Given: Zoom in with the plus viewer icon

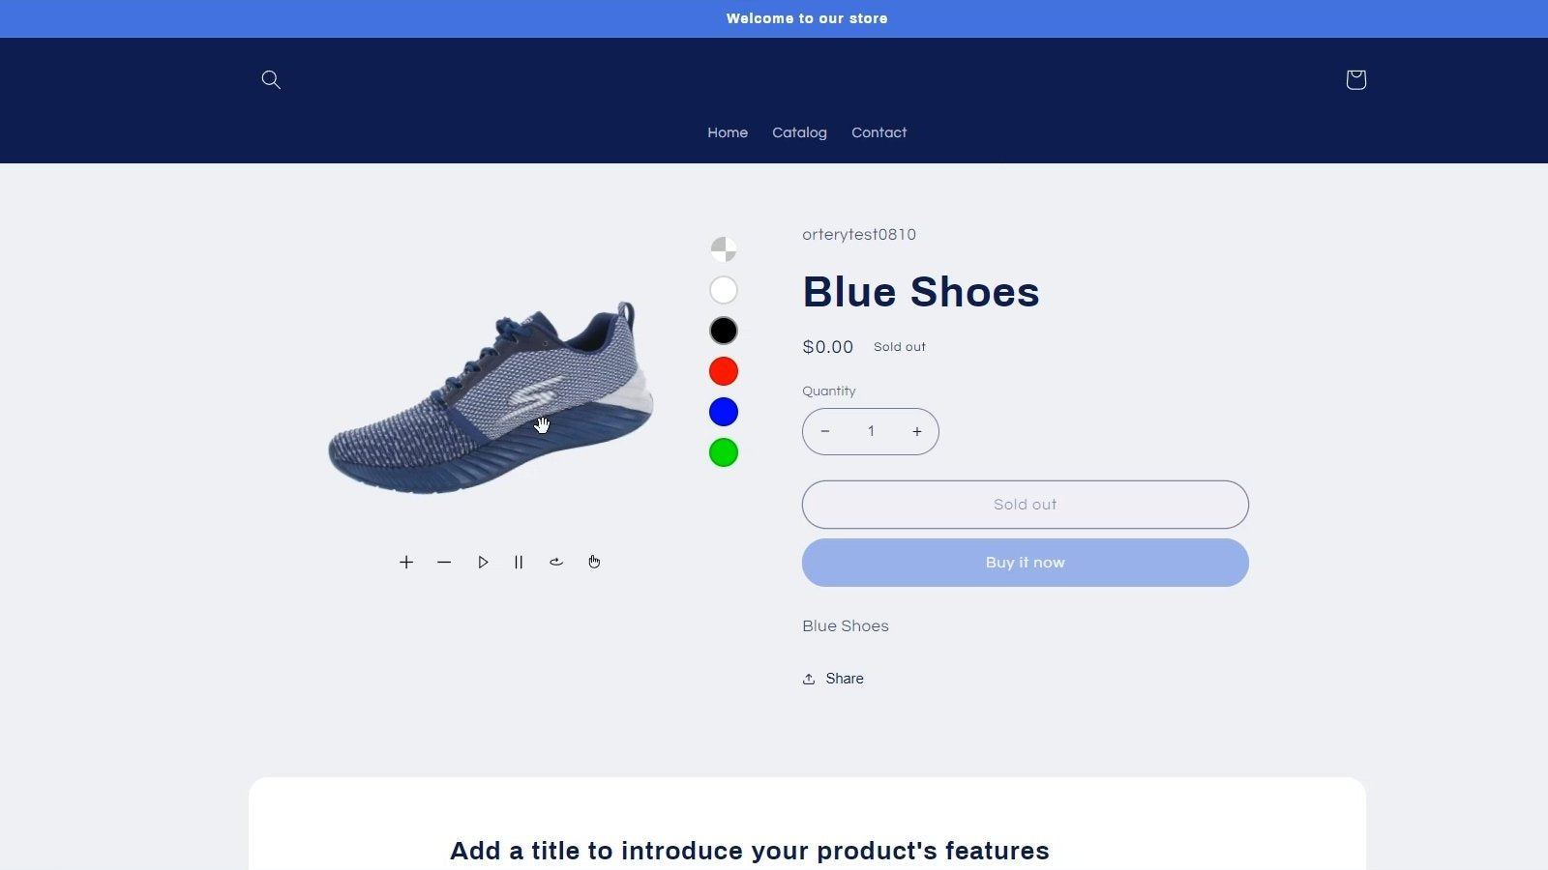Looking at the screenshot, I should pyautogui.click(x=406, y=562).
